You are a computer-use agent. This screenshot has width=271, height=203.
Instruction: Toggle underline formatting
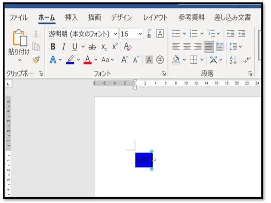coord(75,47)
